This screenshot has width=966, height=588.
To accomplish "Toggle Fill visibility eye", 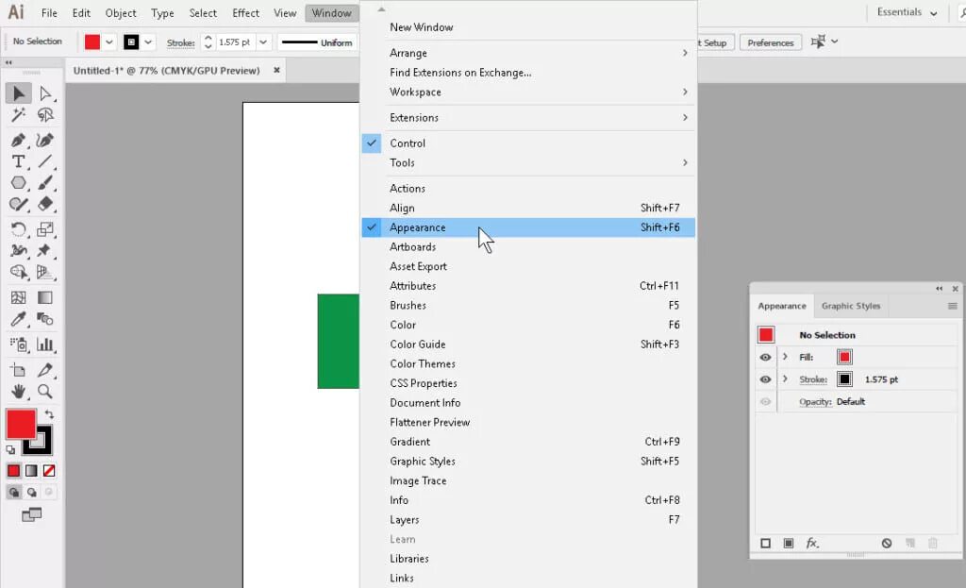I will coord(765,357).
